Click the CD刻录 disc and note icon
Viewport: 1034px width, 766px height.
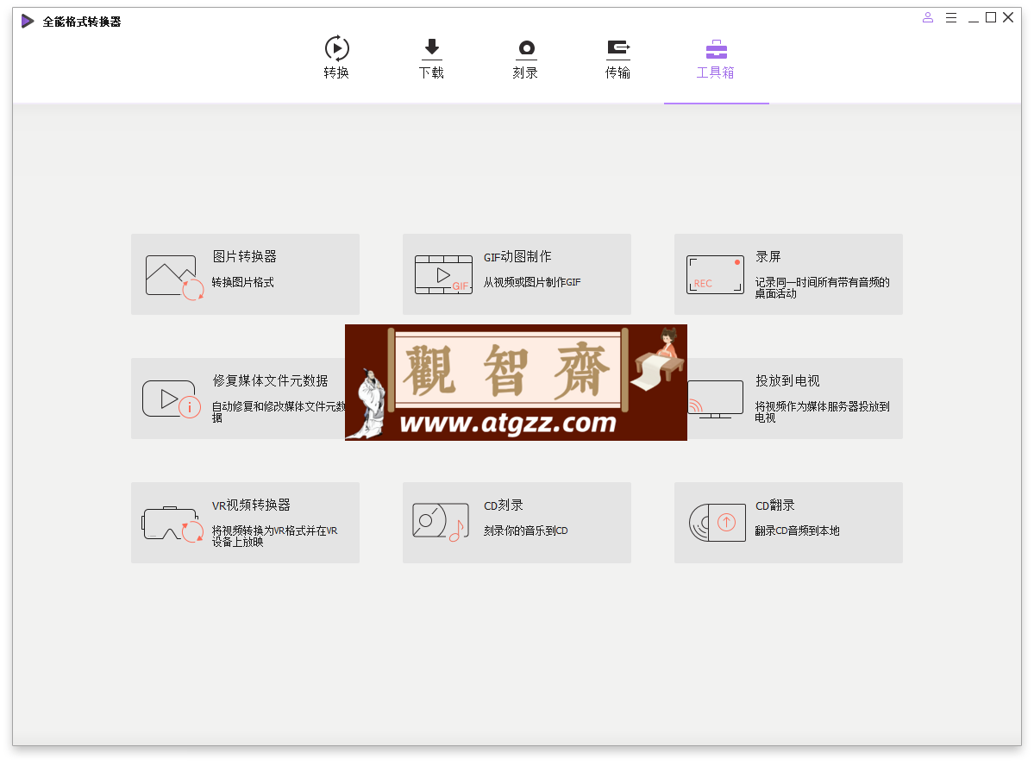tap(441, 522)
